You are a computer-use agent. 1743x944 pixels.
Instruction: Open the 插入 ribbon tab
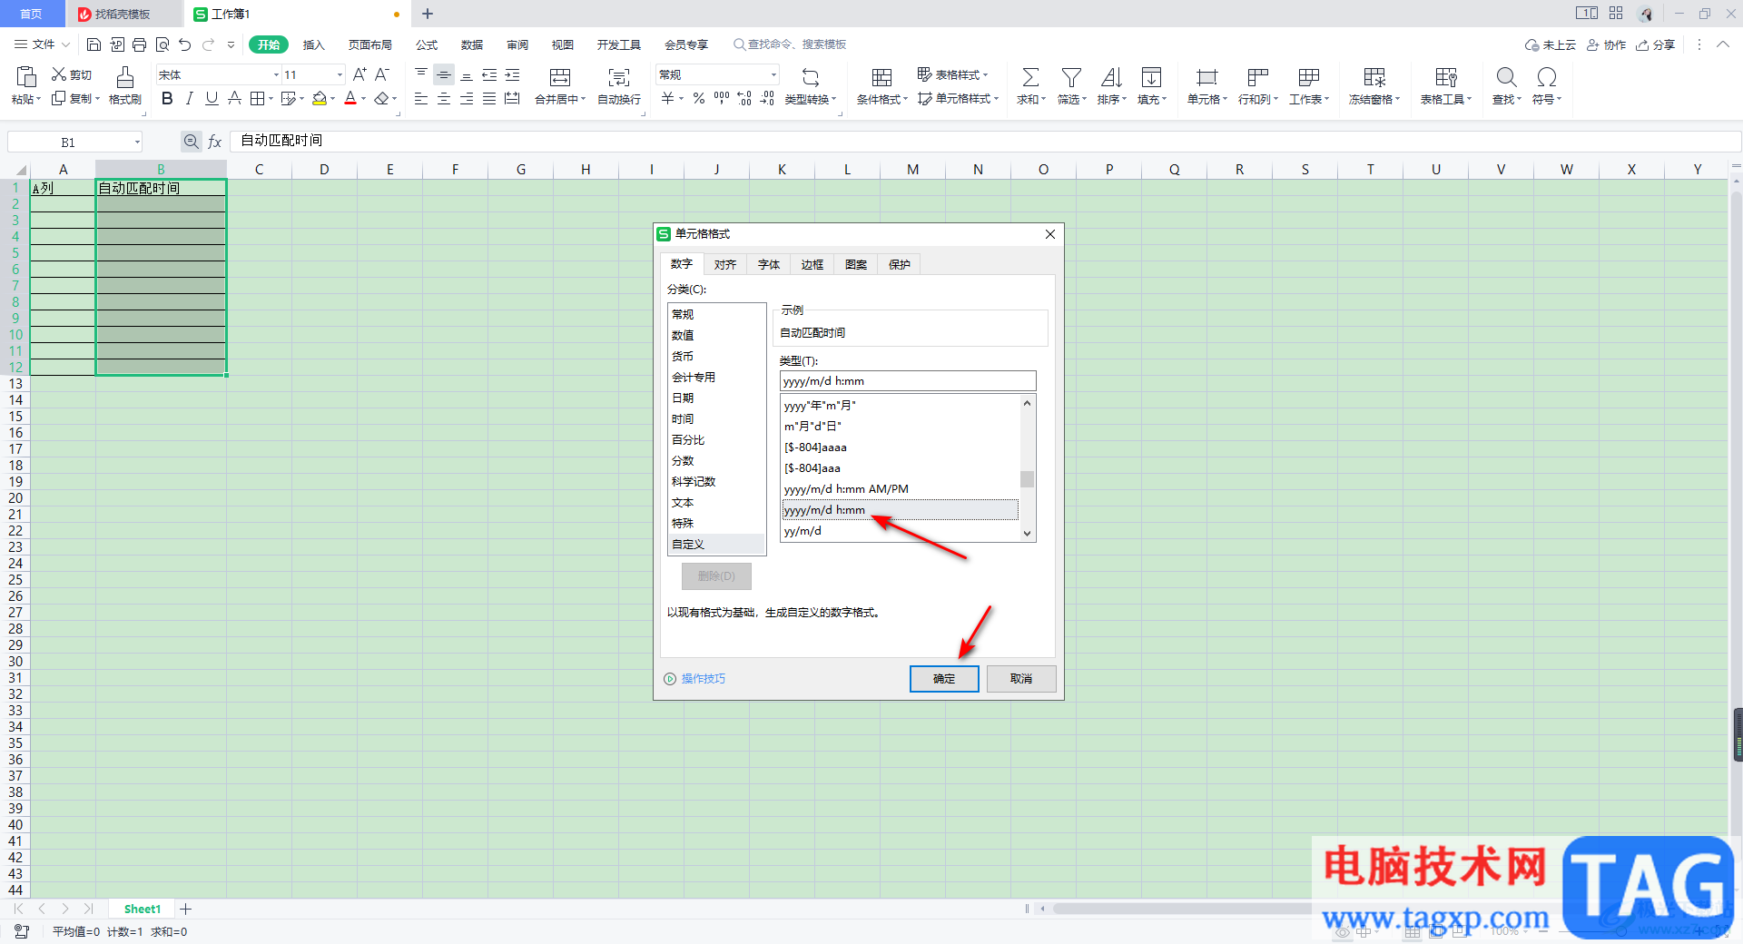(313, 44)
